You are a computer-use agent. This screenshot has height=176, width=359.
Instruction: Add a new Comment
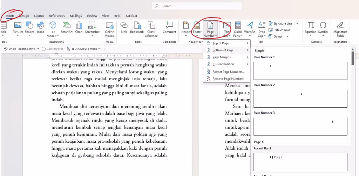pos(169,28)
